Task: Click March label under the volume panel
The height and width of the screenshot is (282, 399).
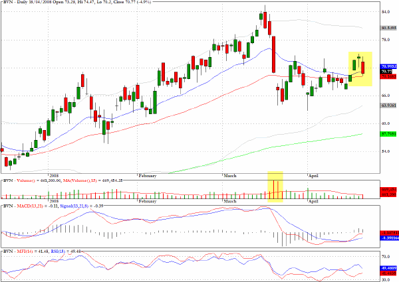Action: pos(230,201)
